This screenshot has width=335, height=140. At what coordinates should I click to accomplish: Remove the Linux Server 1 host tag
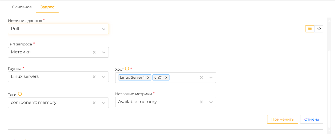[148, 78]
